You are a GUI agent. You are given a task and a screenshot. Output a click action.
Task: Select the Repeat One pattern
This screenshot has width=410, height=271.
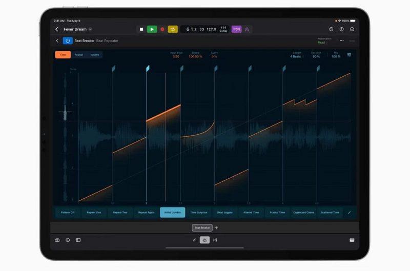[x=94, y=213]
